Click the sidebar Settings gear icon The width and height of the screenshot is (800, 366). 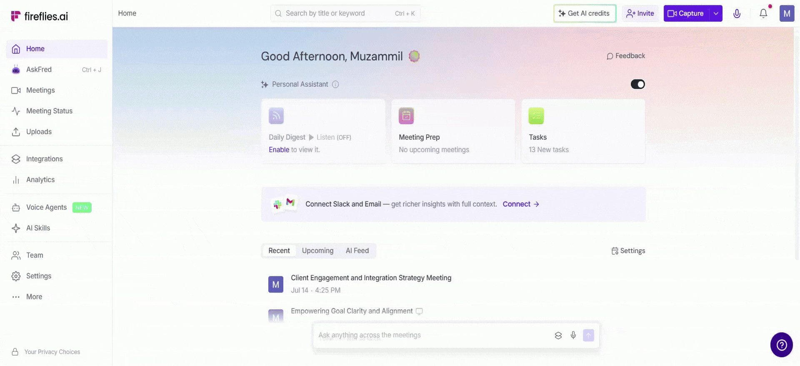click(16, 276)
